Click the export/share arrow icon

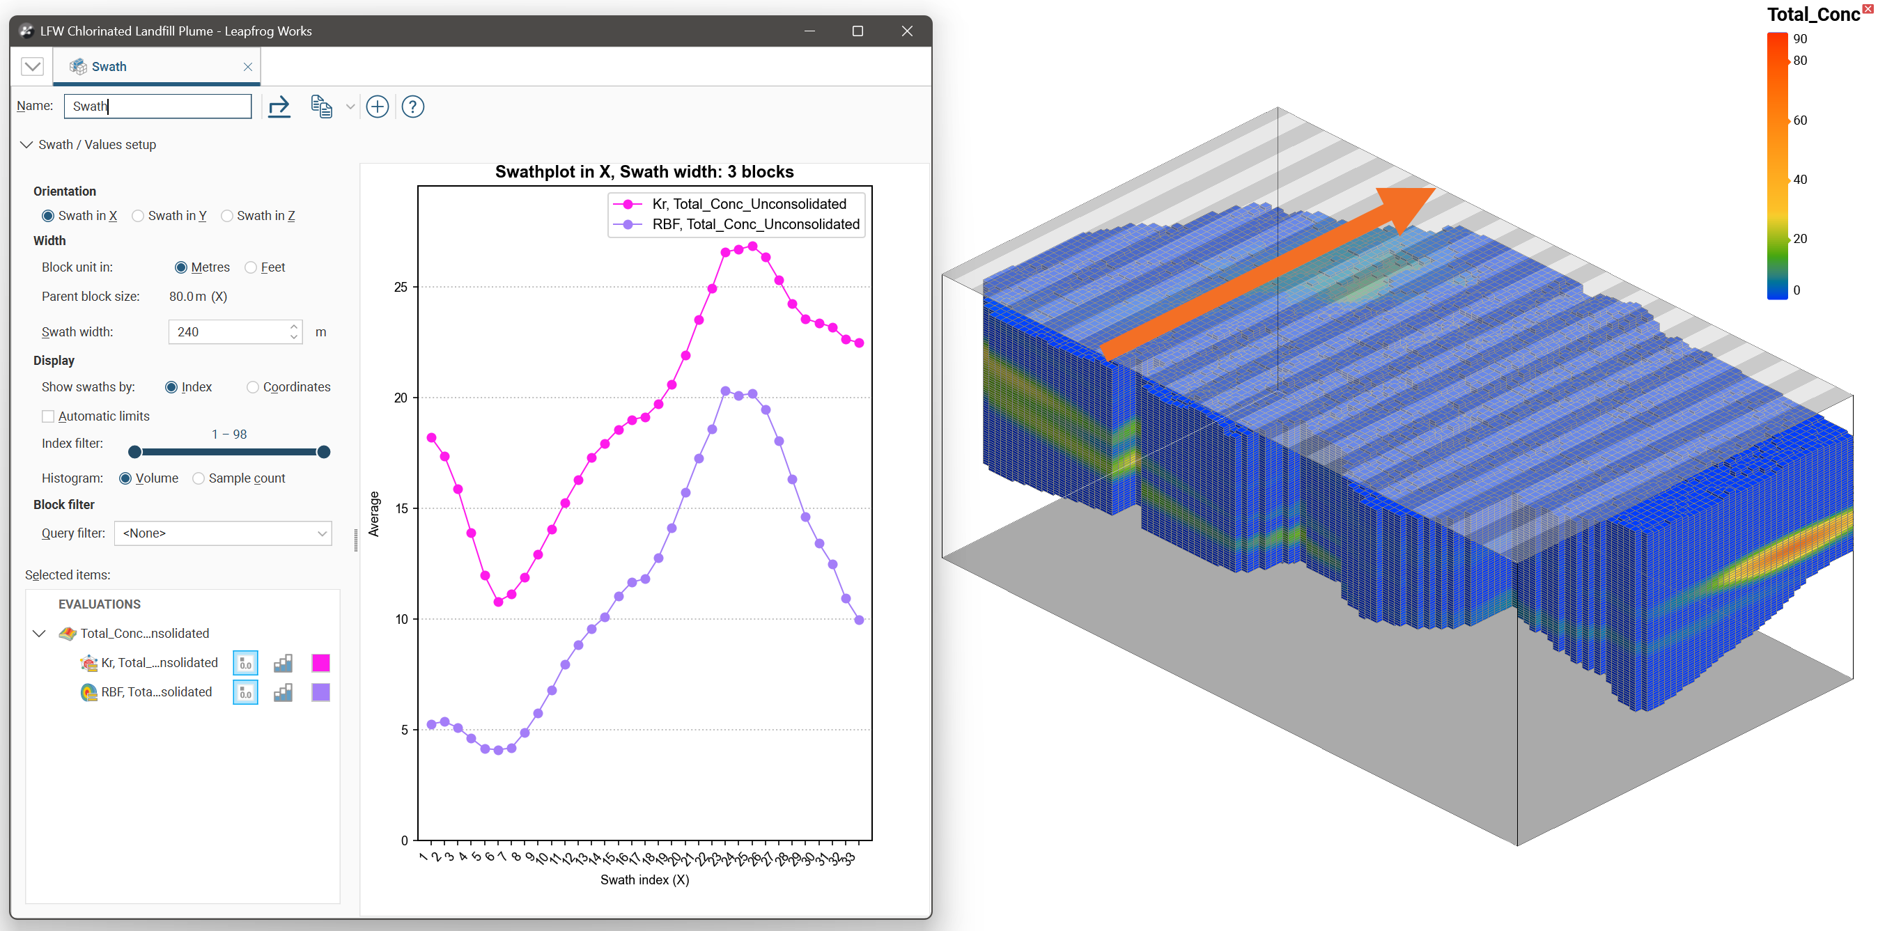[x=279, y=107]
